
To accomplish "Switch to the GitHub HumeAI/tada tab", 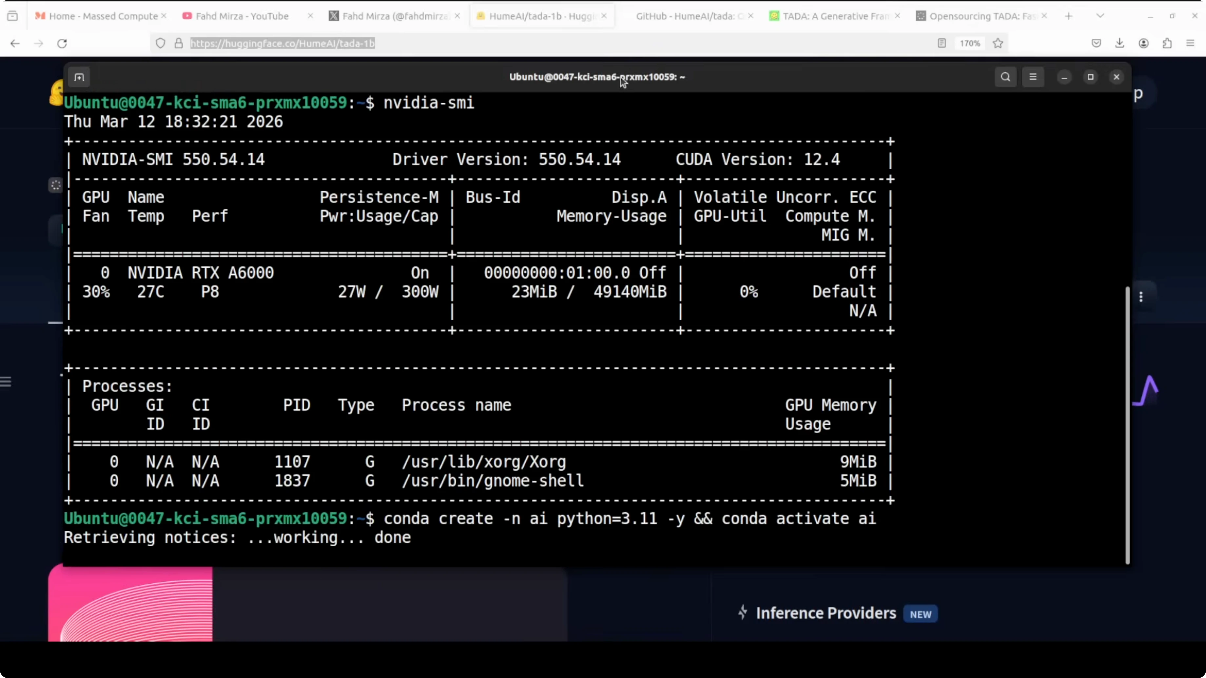I will tap(684, 15).
